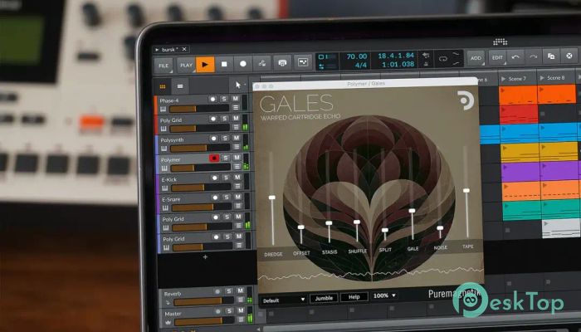Adjust the SHUFFLE slider handle
This screenshot has width=581, height=332.
pos(357,222)
